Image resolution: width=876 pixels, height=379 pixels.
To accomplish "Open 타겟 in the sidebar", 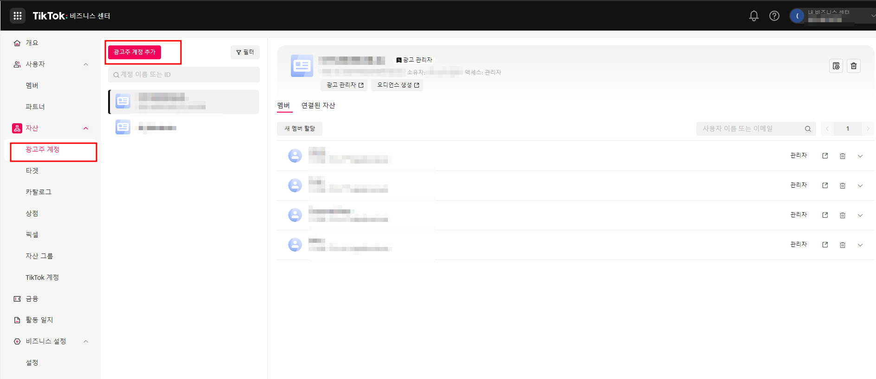I will [32, 171].
